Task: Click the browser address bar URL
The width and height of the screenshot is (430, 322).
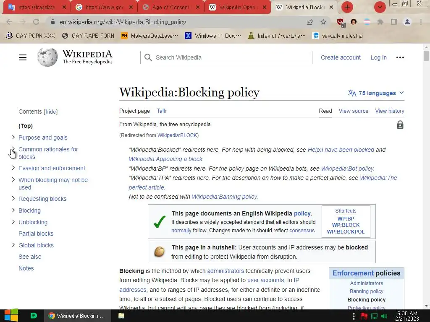Action: pos(123,22)
